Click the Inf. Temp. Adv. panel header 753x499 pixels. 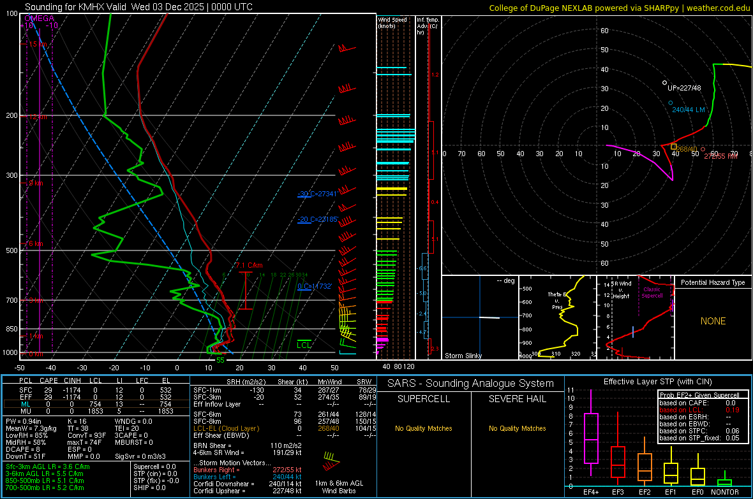point(428,26)
